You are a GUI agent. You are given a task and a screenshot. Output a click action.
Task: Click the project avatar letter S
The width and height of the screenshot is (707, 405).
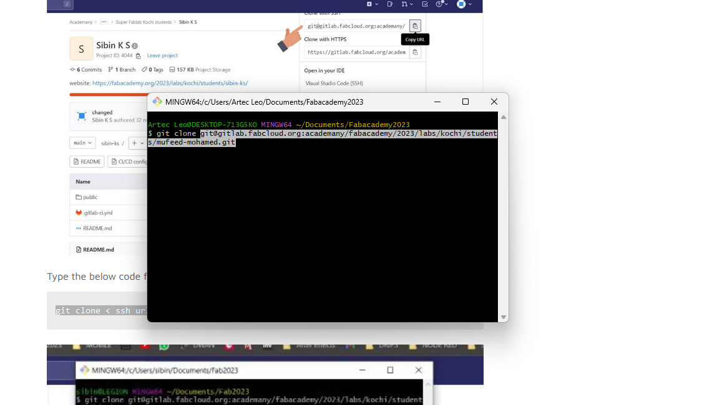[x=81, y=49]
